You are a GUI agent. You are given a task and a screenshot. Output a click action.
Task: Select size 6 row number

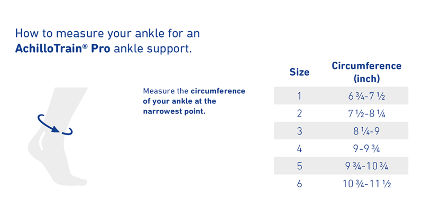click(x=299, y=184)
